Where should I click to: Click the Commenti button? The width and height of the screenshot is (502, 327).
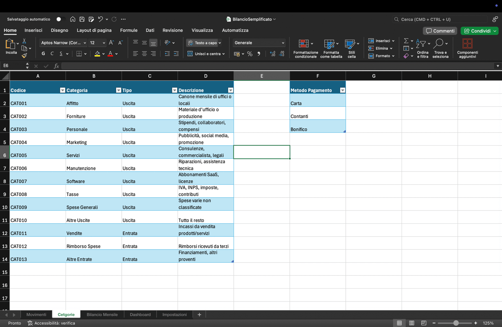440,31
